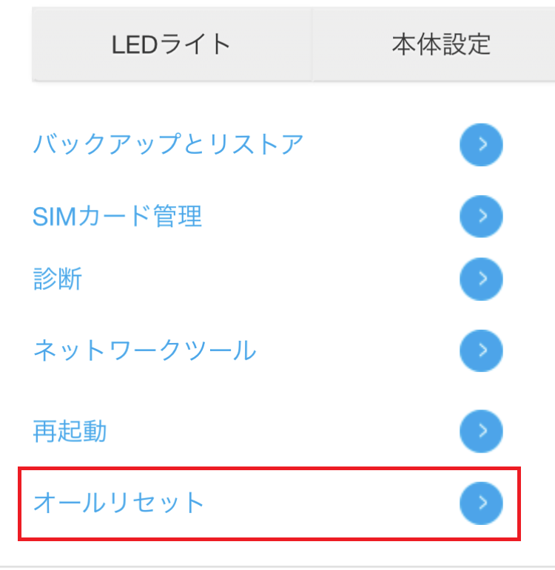Go to the reboot page via its chevron
555x570 pixels.
[x=481, y=431]
